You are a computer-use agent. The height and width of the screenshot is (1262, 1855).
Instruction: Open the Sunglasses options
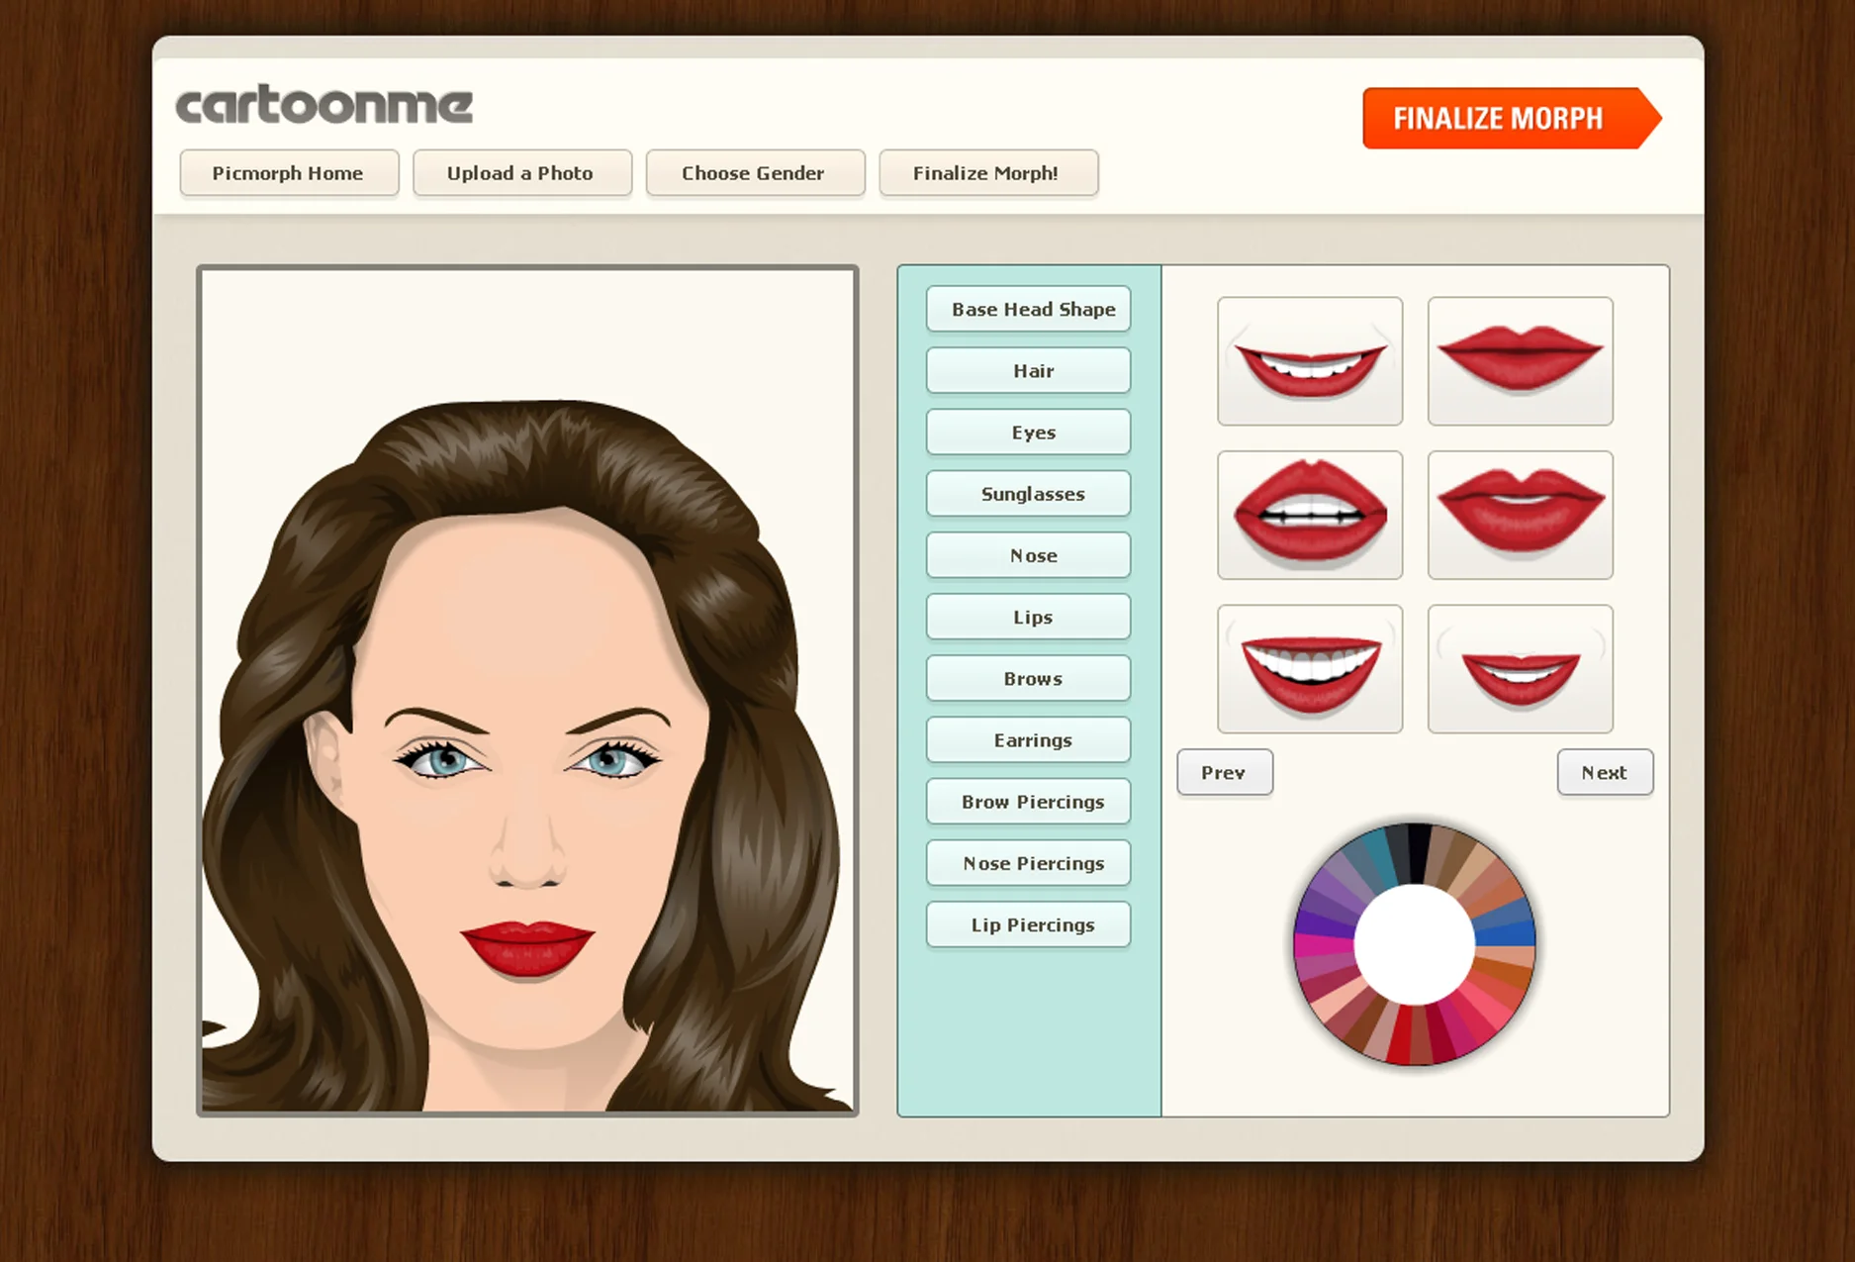pos(1028,493)
